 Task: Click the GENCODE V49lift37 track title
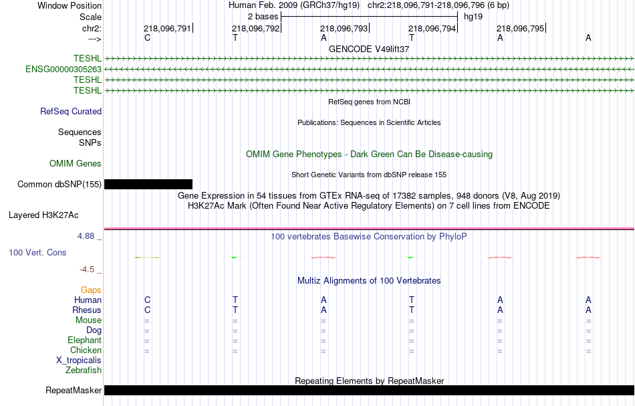[369, 49]
